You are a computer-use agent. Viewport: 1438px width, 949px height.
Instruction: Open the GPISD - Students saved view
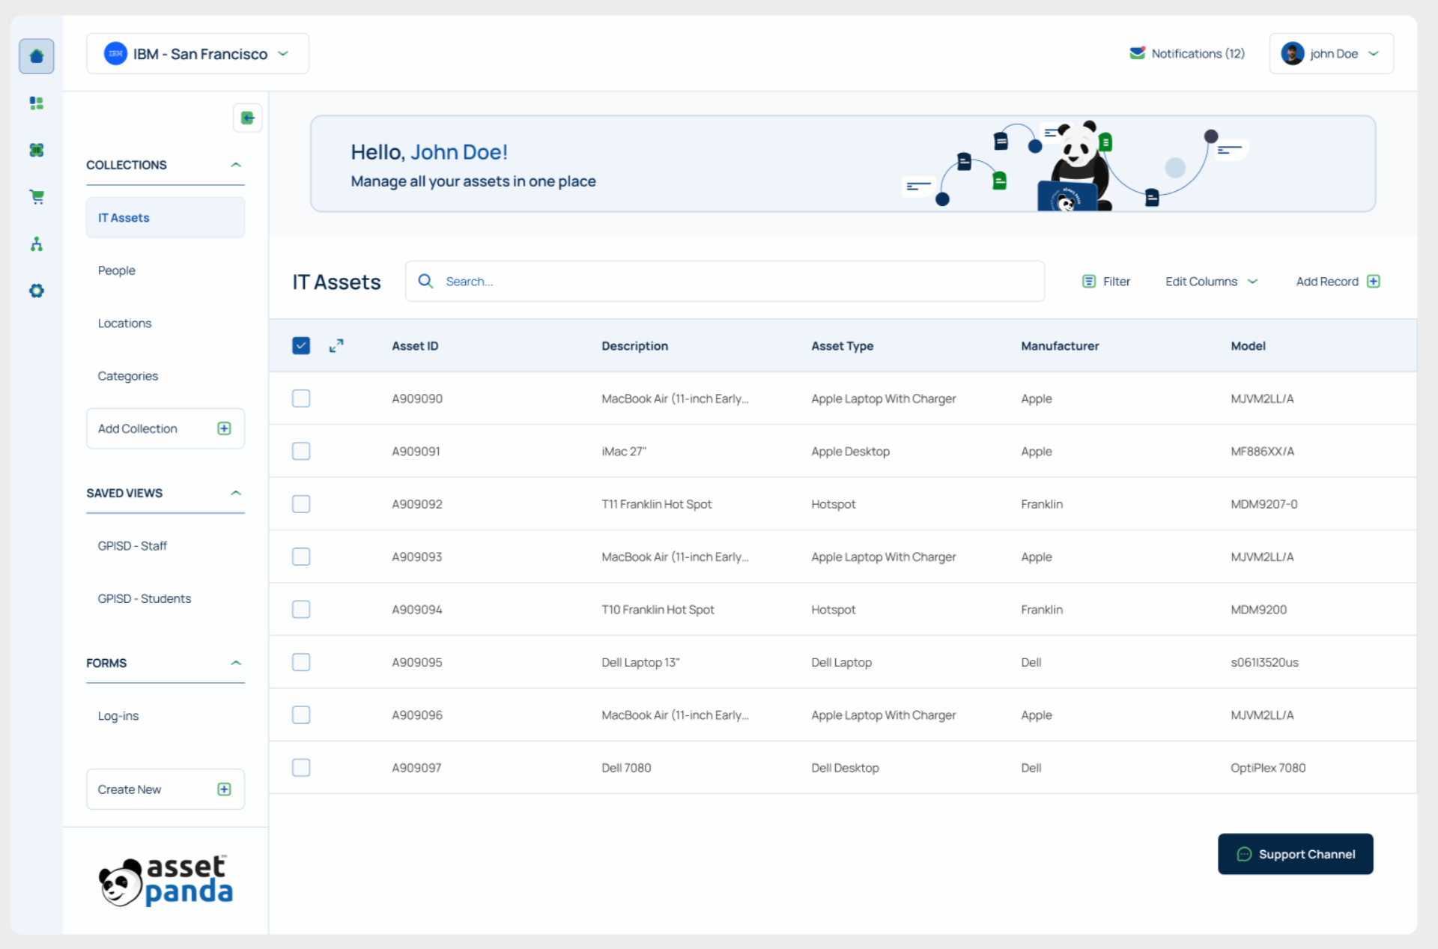tap(145, 598)
